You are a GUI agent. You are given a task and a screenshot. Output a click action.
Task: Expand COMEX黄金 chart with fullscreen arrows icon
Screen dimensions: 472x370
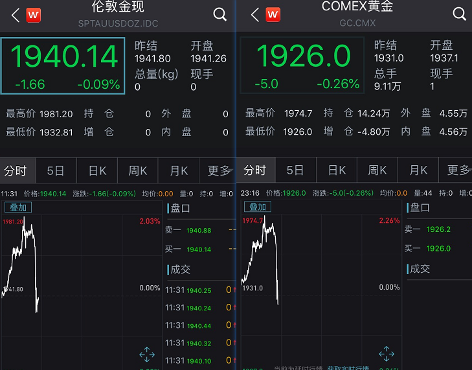coord(387,354)
